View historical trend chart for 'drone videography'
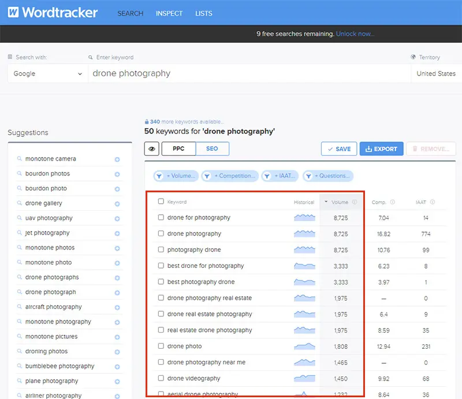This screenshot has height=399, width=462. point(304,378)
